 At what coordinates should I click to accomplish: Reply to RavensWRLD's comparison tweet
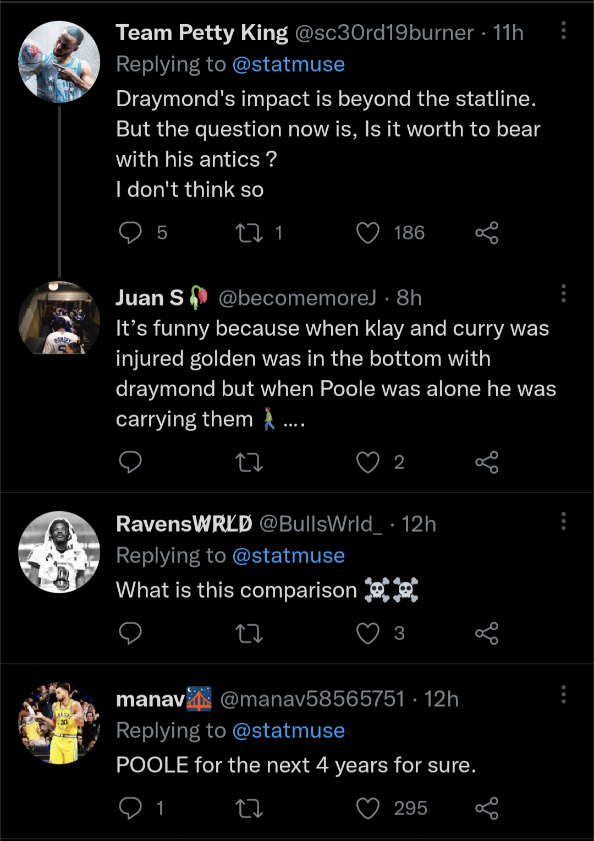(x=131, y=634)
